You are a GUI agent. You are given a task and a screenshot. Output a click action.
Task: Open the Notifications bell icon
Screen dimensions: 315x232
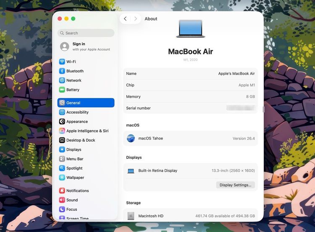62,191
